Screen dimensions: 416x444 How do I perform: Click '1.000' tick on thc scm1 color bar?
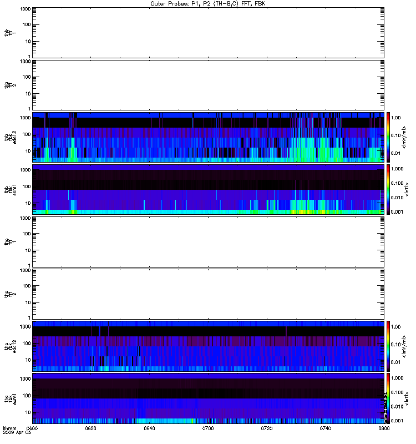pos(397,378)
